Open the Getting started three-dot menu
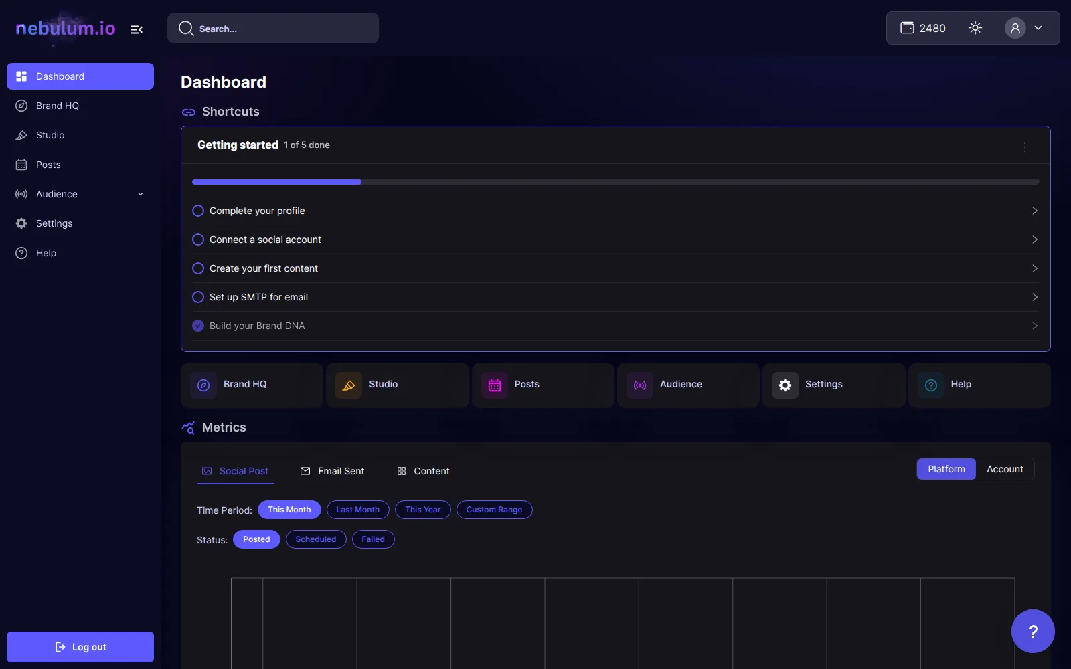 coord(1025,147)
